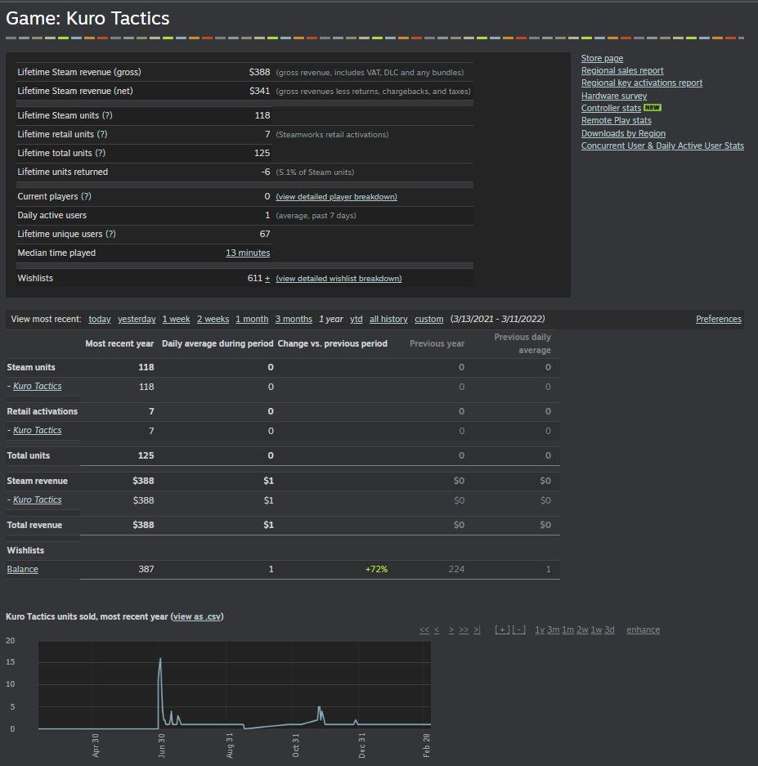The height and width of the screenshot is (766, 758).
Task: Show all history range
Action: pyautogui.click(x=388, y=319)
